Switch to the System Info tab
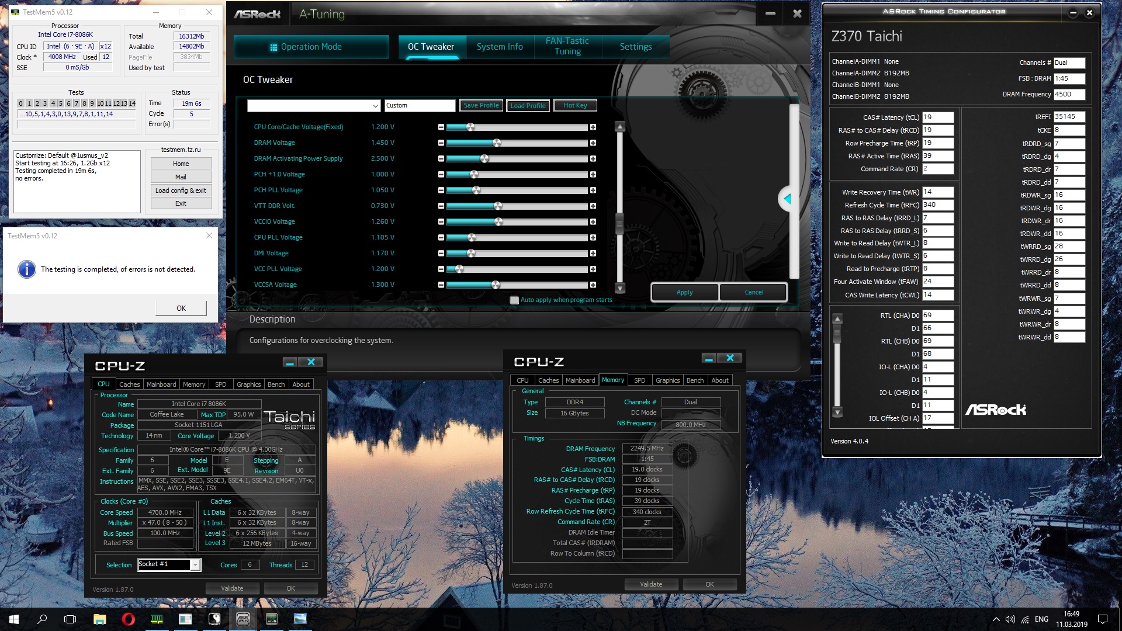The width and height of the screenshot is (1122, 631). click(x=500, y=47)
